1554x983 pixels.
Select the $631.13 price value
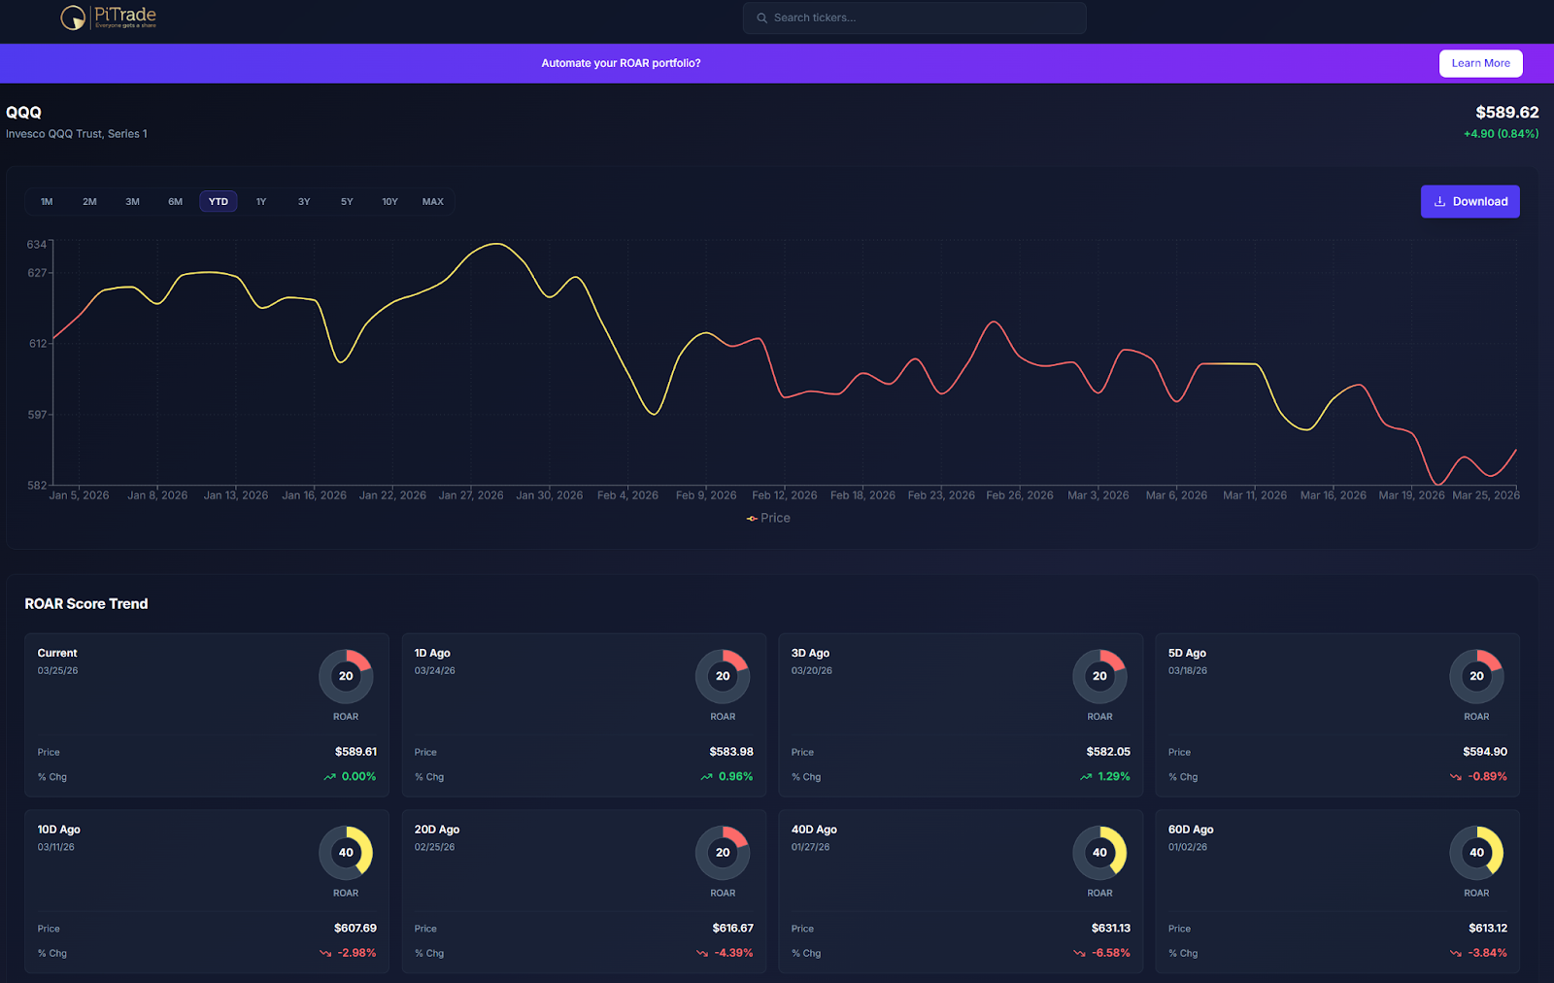pyautogui.click(x=1111, y=929)
